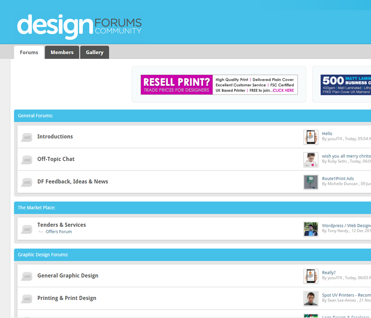The width and height of the screenshot is (371, 318).
Task: Open the Design Forums Community logo
Action: pos(79,26)
